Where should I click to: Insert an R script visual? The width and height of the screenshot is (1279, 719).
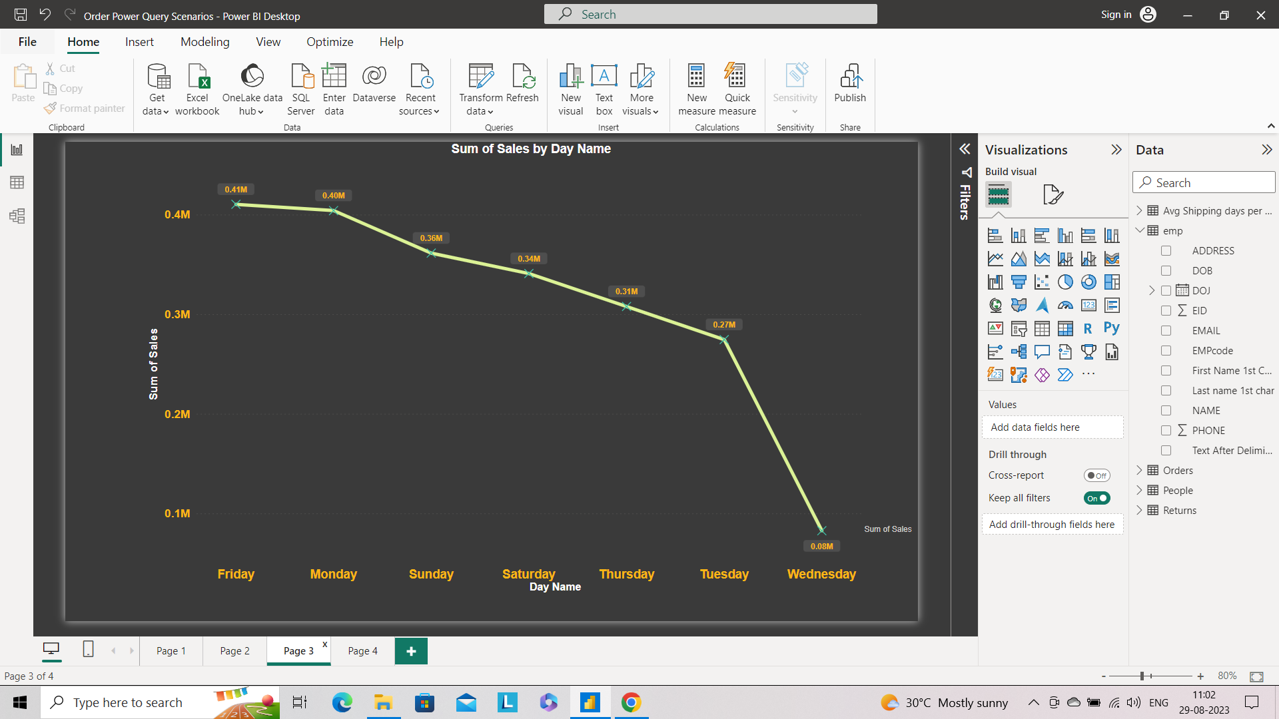click(1088, 328)
